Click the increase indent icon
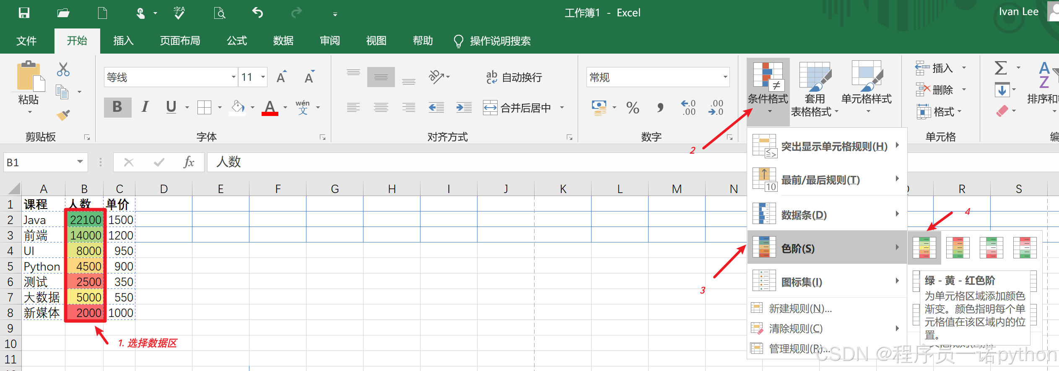The width and height of the screenshot is (1059, 371). point(464,108)
